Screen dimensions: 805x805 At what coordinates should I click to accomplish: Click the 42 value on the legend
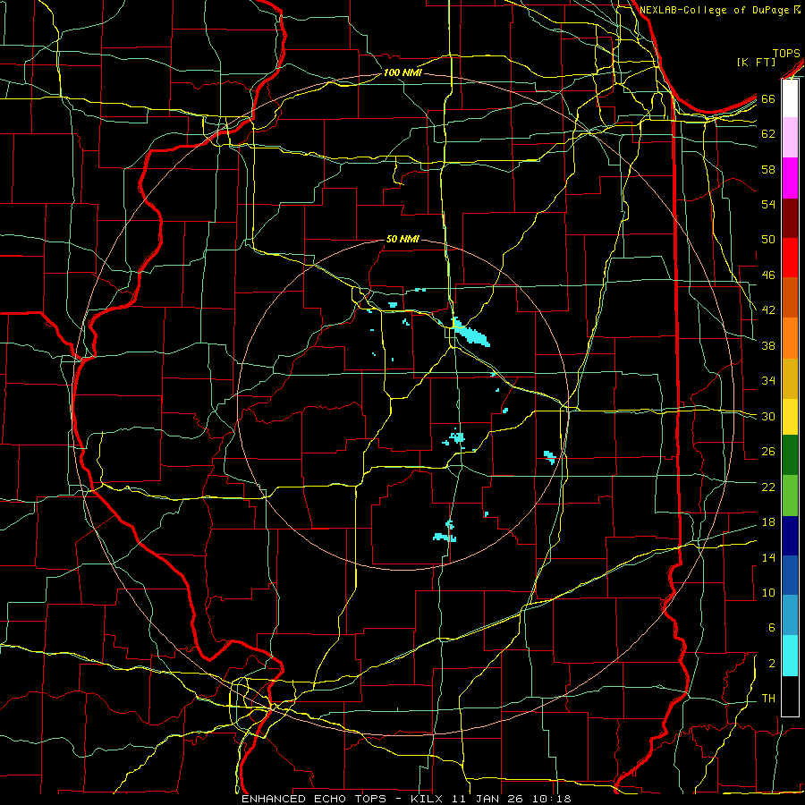pyautogui.click(x=768, y=310)
